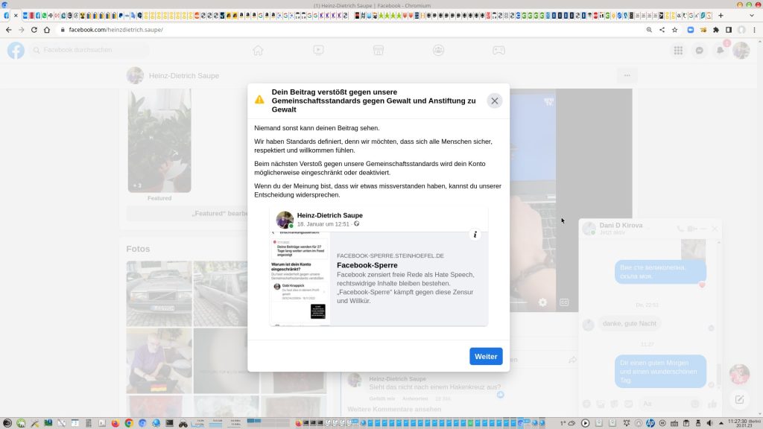Click the browser forward arrow

(22, 30)
